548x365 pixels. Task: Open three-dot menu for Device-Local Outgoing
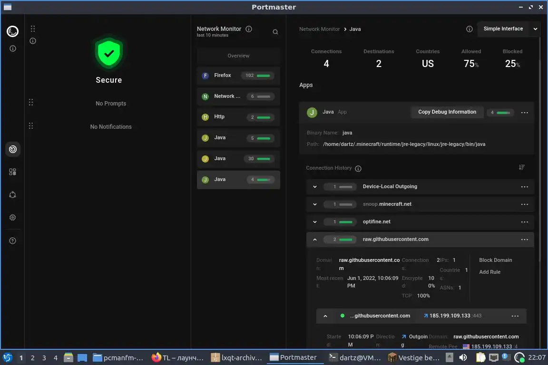(x=525, y=187)
